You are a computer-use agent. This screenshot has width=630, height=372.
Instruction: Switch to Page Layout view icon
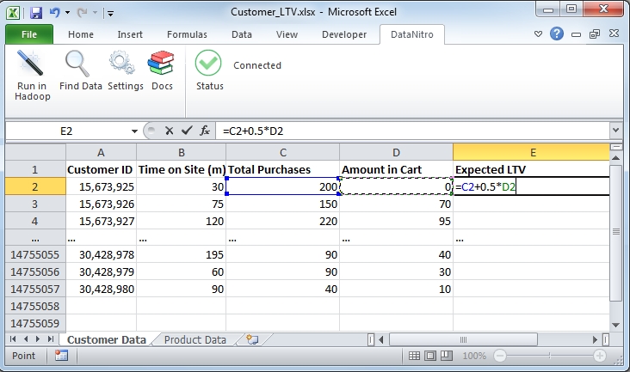click(430, 356)
